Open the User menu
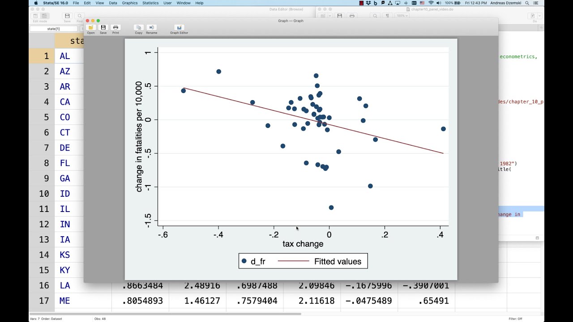573x322 pixels. (x=167, y=3)
